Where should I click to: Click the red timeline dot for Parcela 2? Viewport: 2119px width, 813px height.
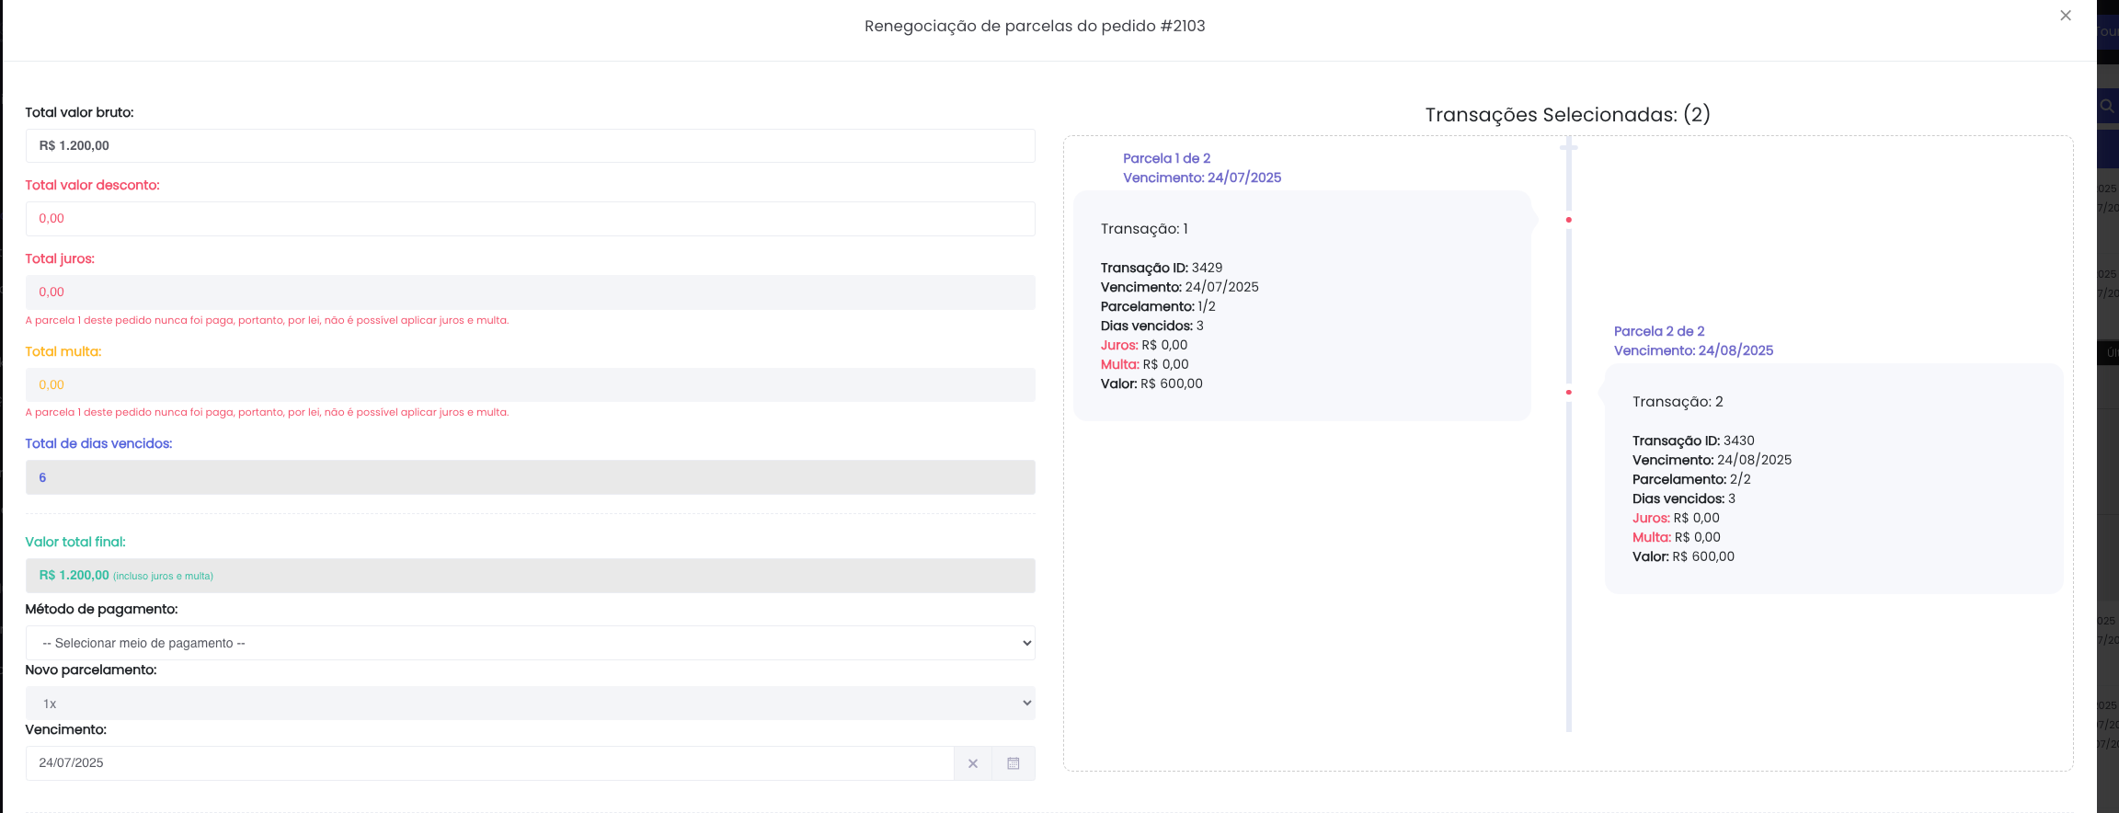(1569, 393)
